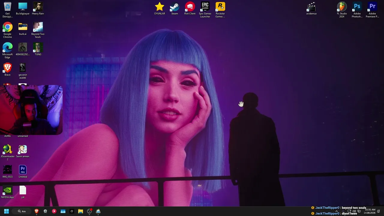
Task: Open the mountain-icon app on the taskbar
Action: [x=98, y=211]
